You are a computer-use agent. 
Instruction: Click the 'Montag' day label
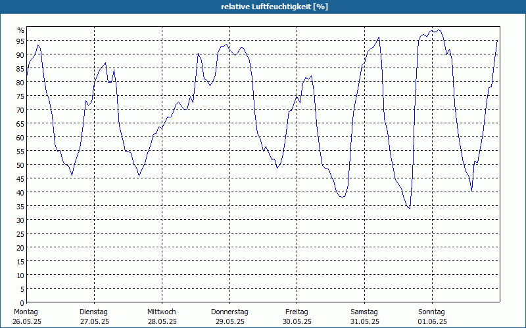(26, 312)
